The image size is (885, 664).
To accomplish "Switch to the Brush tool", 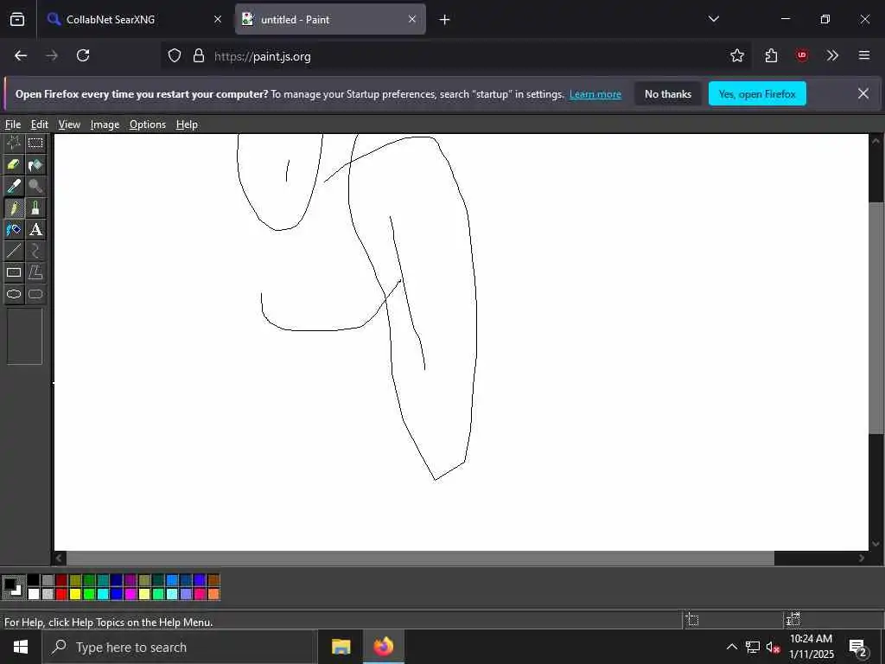I will [35, 207].
